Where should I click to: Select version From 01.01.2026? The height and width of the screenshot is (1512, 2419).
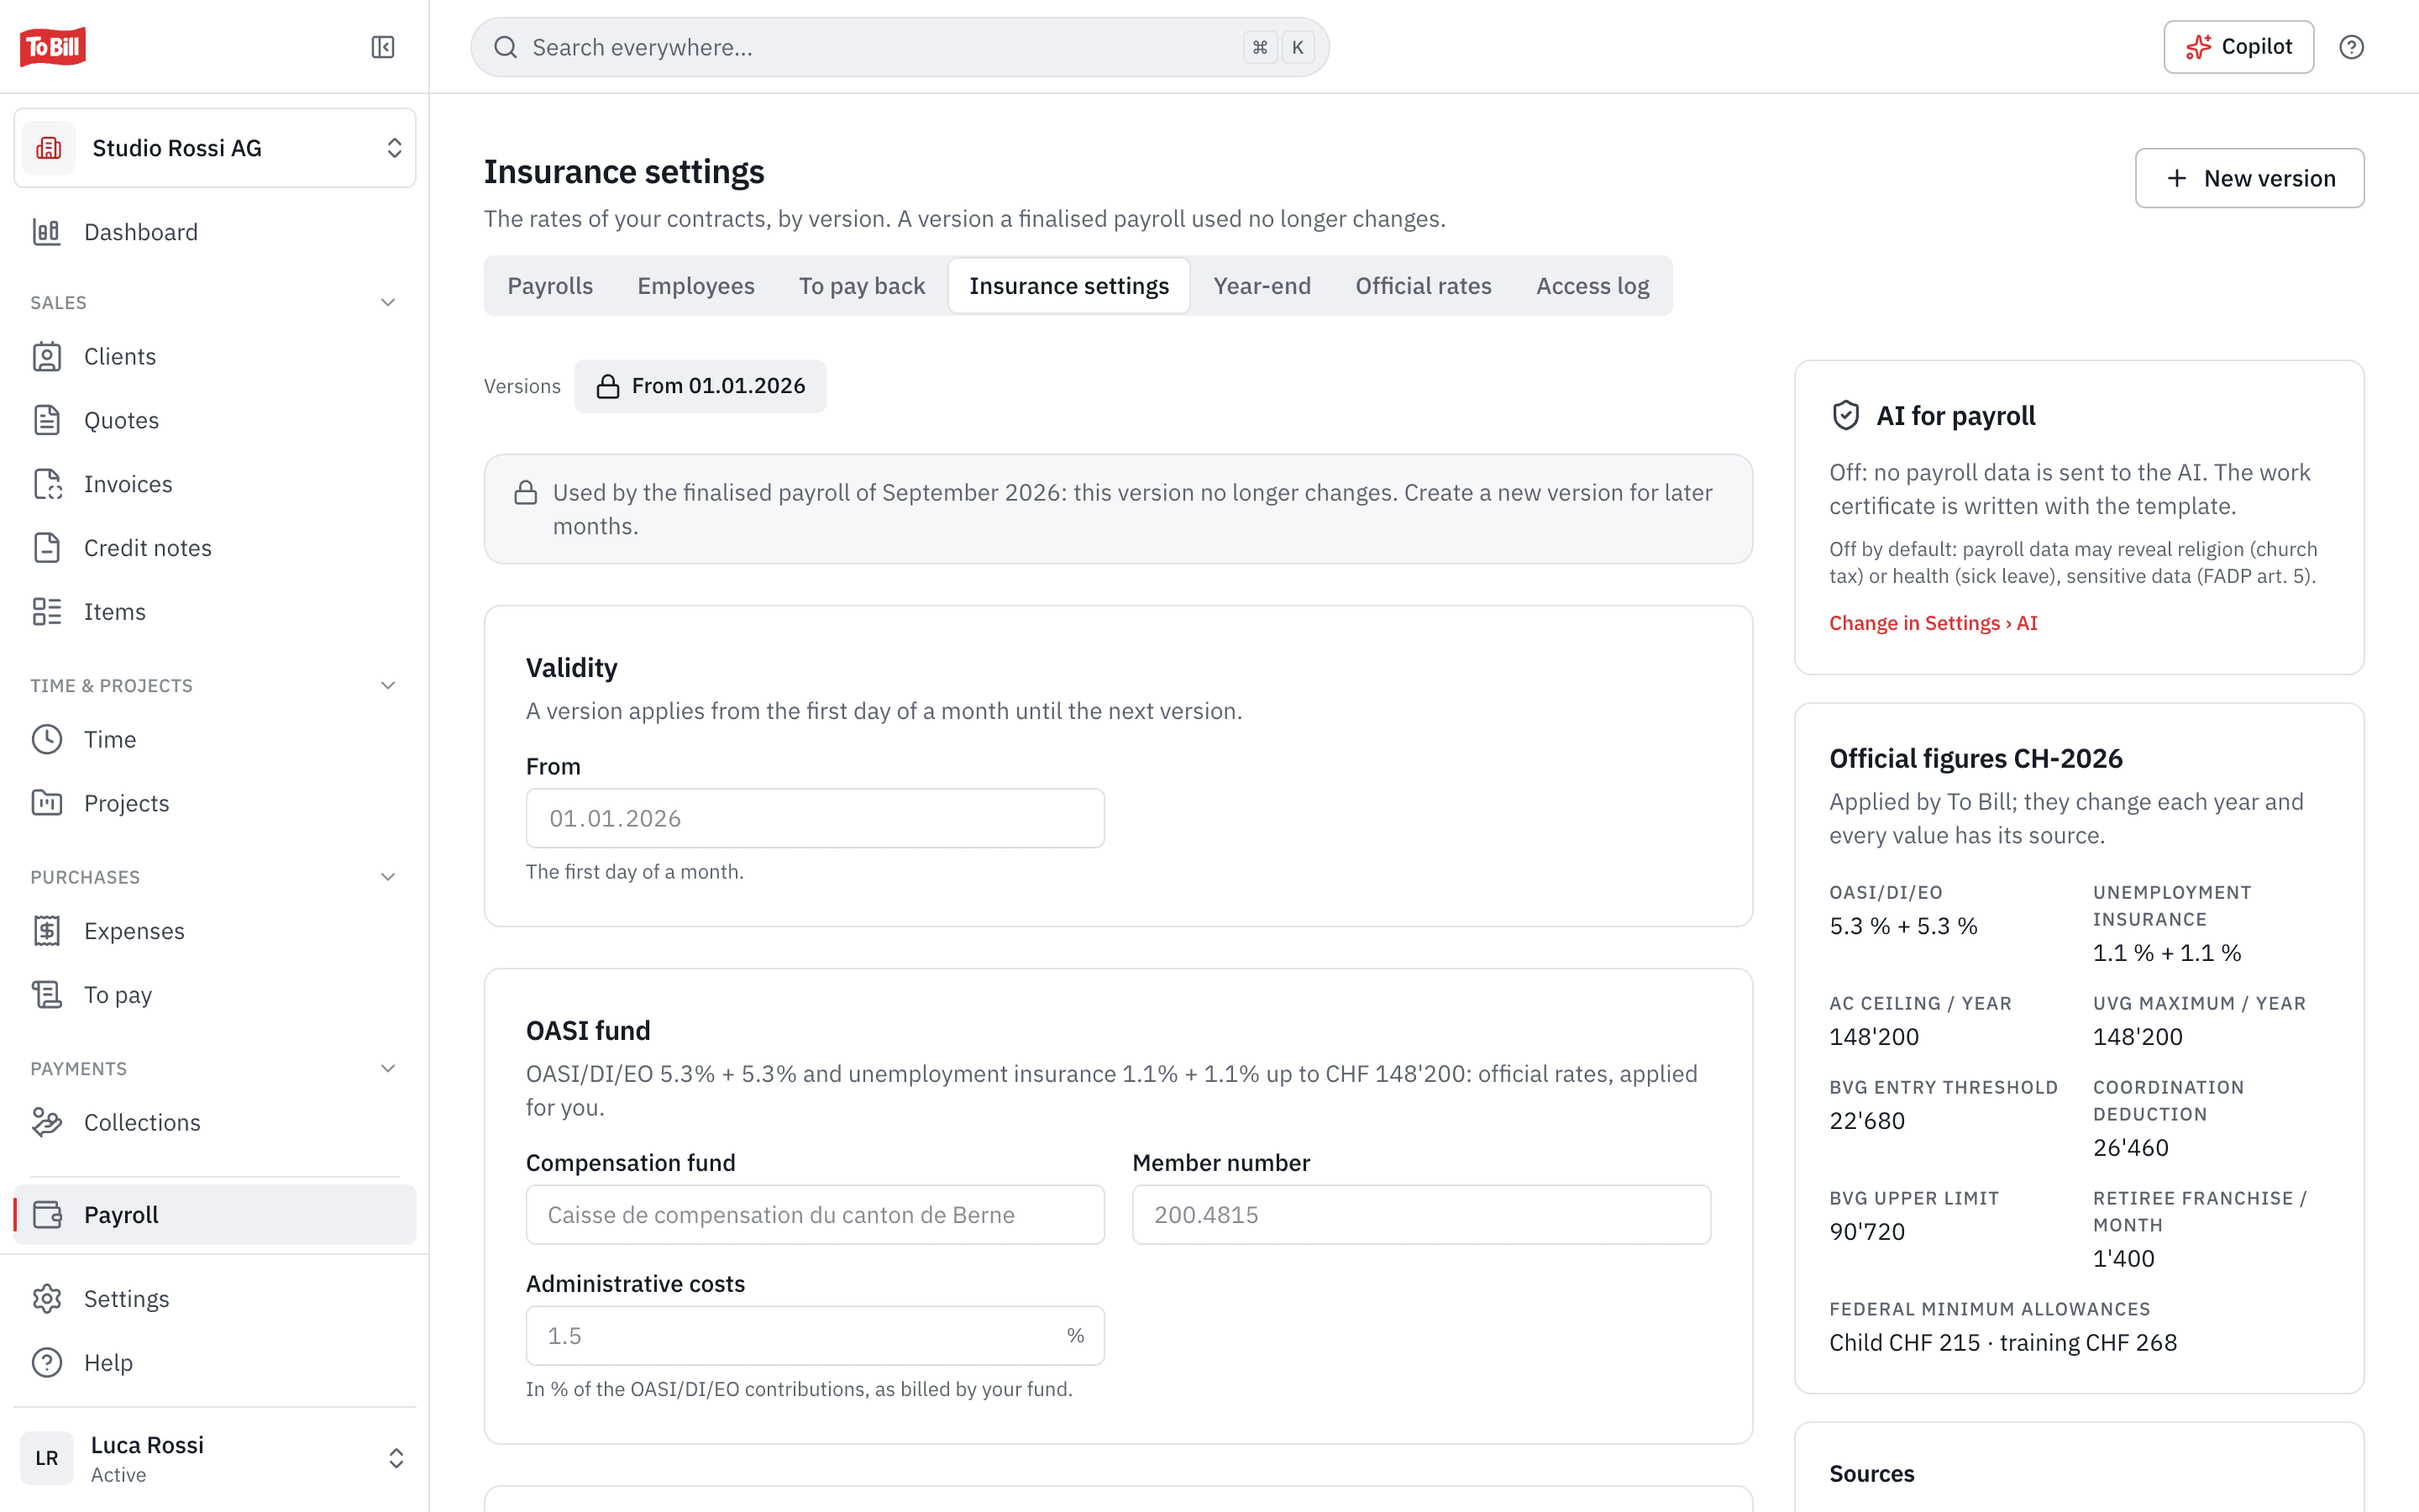click(700, 386)
